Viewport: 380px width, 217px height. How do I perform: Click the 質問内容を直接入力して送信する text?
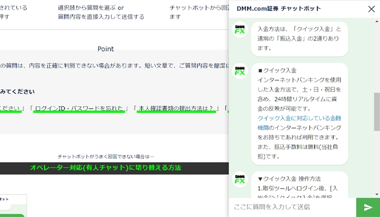click(x=101, y=17)
